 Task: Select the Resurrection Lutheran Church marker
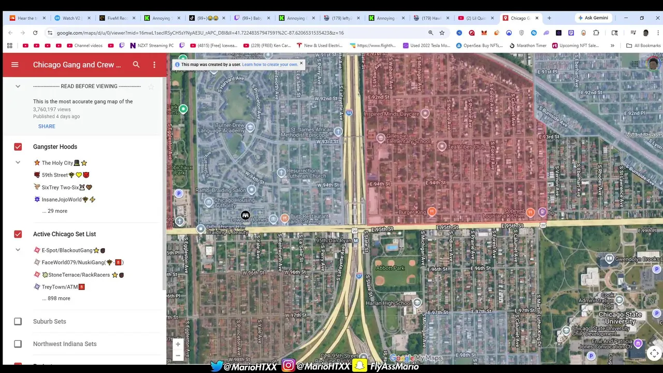coord(281,173)
